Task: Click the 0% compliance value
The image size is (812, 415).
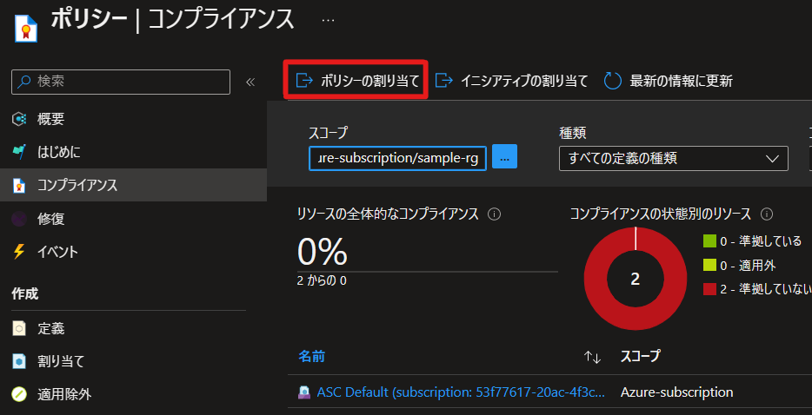Action: [x=323, y=252]
